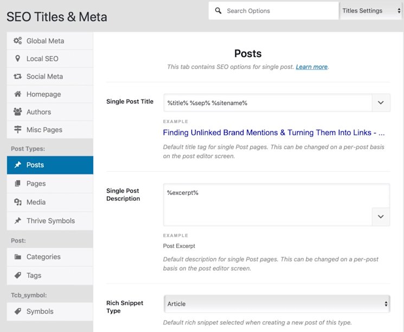Viewport: 404px width, 332px height.
Task: Expand the Single Post Title variables dropdown
Action: coord(381,102)
